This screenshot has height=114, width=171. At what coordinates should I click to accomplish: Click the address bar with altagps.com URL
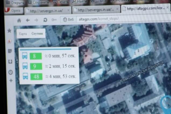tap(108, 19)
